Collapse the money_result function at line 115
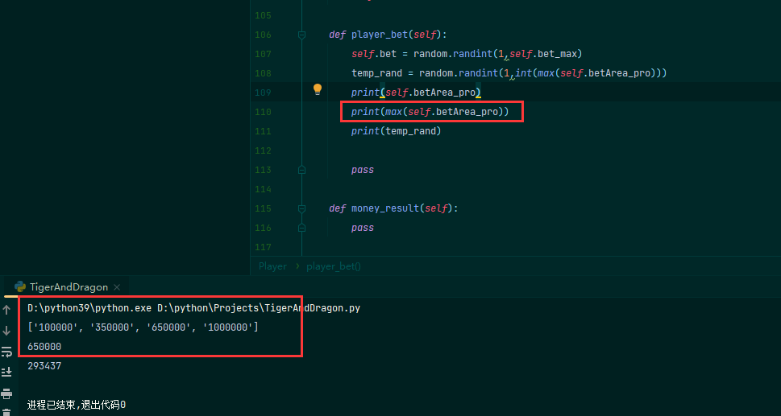The image size is (781, 416). (x=301, y=208)
